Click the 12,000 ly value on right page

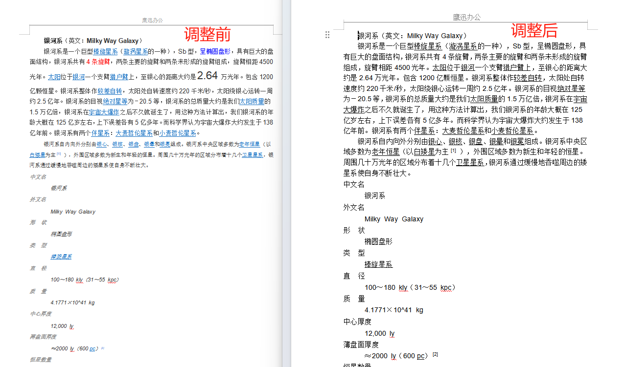click(380, 333)
